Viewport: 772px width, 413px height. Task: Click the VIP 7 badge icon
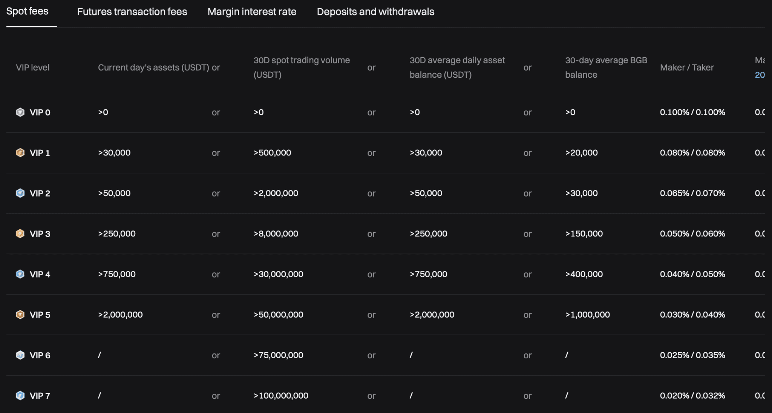[x=20, y=395]
